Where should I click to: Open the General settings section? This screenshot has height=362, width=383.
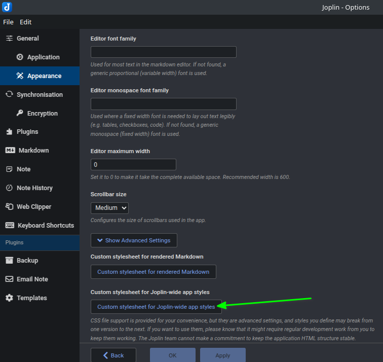coord(40,39)
